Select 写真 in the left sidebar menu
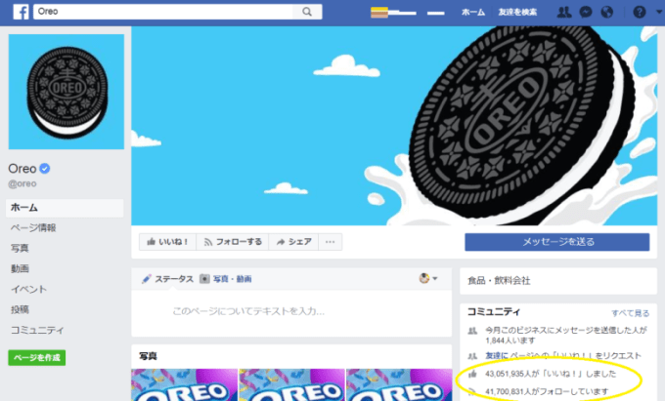The height and width of the screenshot is (401, 665). 20,248
